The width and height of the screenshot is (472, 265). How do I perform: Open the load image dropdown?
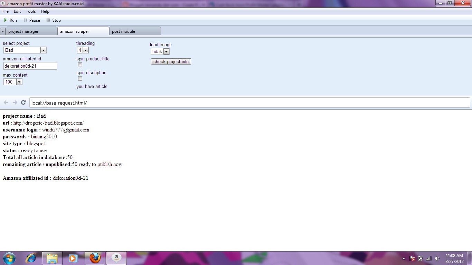click(160, 51)
